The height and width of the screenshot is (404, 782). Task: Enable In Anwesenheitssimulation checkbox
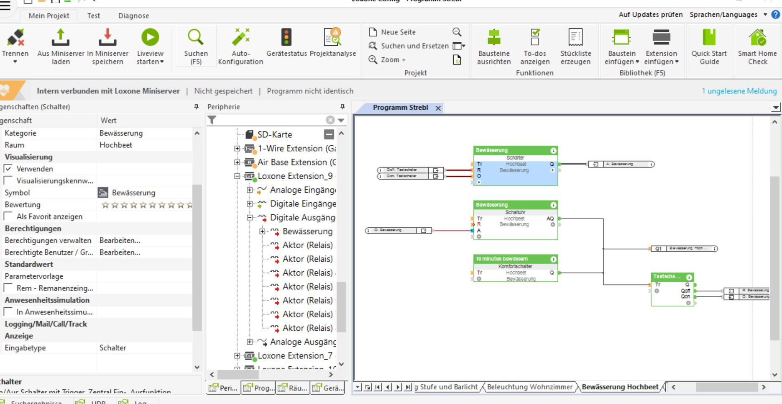[x=8, y=312]
